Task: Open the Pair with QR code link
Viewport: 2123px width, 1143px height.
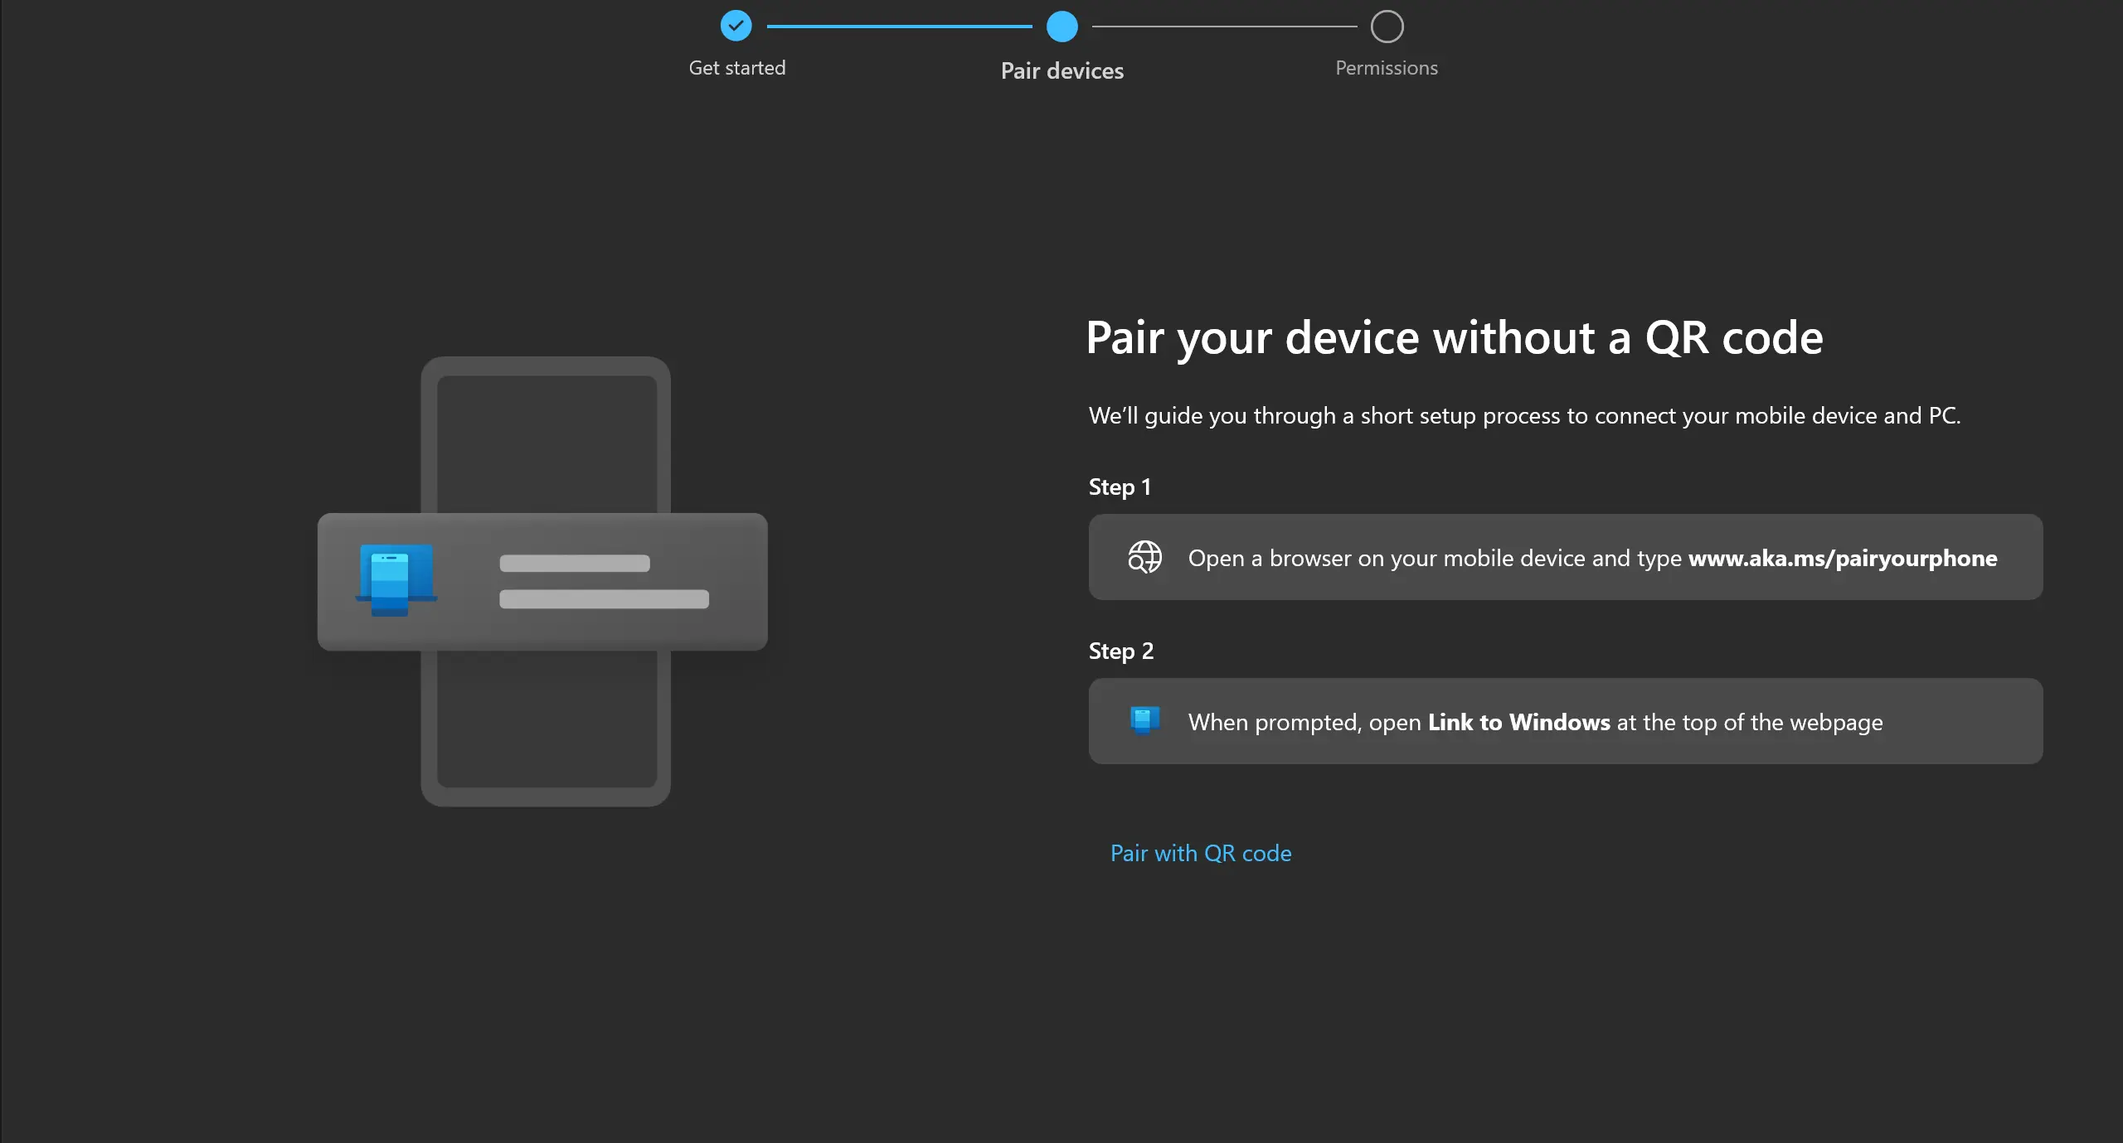Action: pyautogui.click(x=1201, y=853)
